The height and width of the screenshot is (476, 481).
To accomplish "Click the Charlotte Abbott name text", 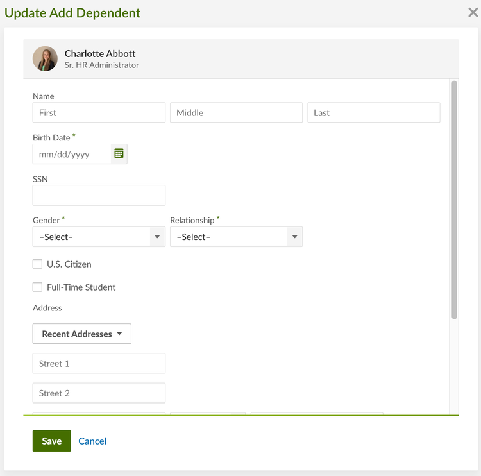I will point(100,54).
